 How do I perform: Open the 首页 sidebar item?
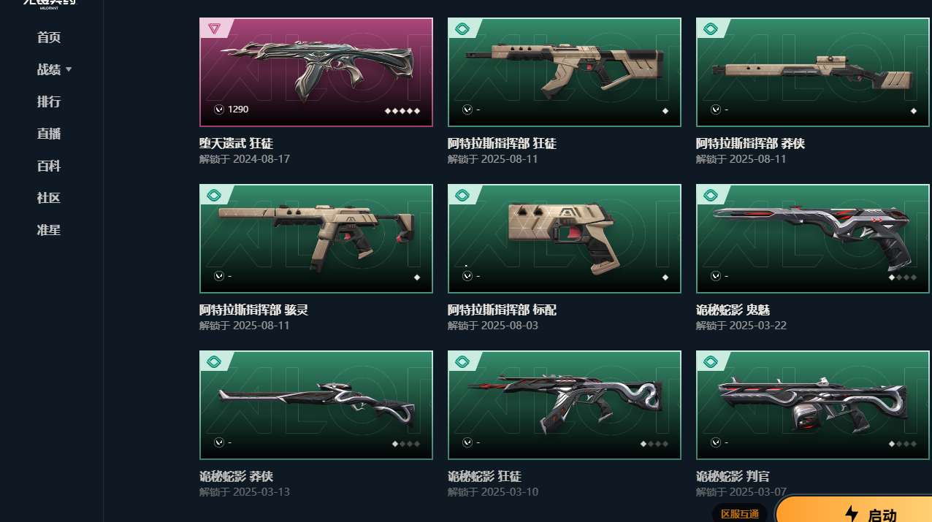coord(49,37)
